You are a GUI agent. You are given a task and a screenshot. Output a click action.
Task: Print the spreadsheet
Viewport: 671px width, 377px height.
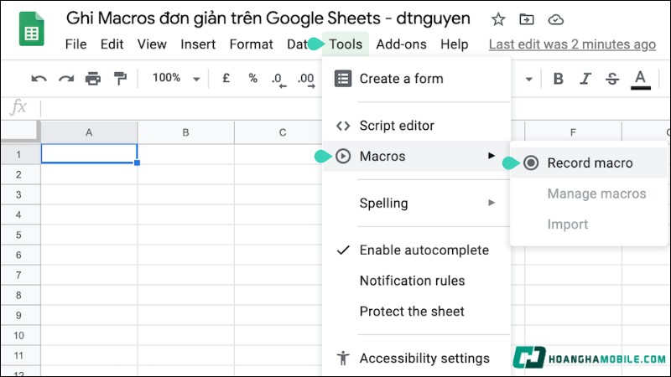tap(93, 79)
